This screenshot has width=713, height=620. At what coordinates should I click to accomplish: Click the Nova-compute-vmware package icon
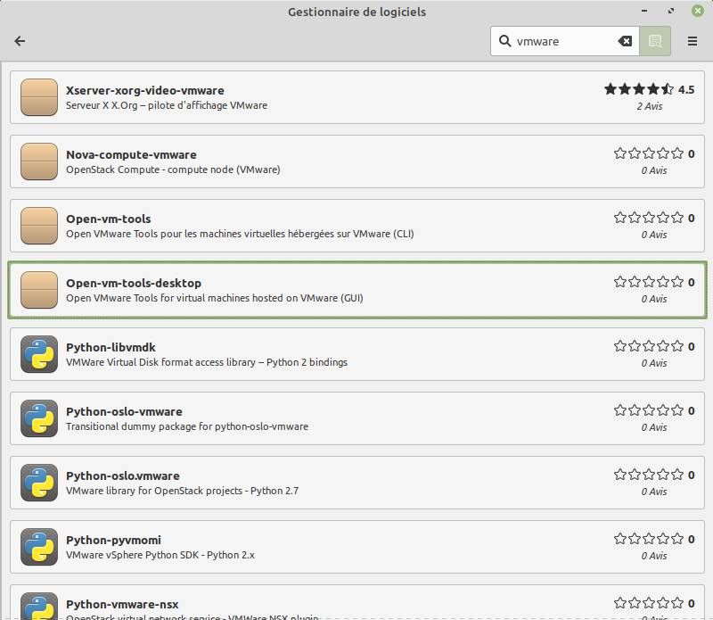pos(39,161)
